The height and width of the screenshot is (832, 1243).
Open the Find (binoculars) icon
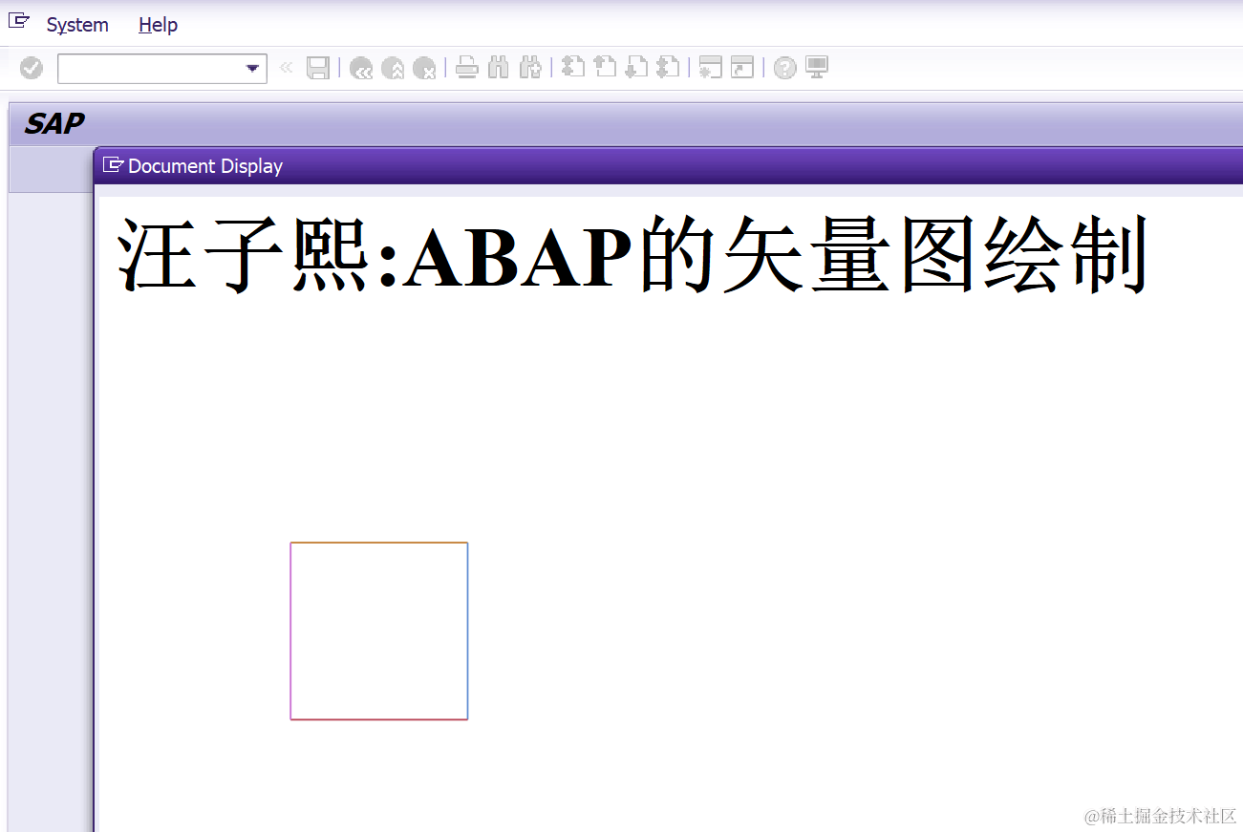(x=499, y=68)
